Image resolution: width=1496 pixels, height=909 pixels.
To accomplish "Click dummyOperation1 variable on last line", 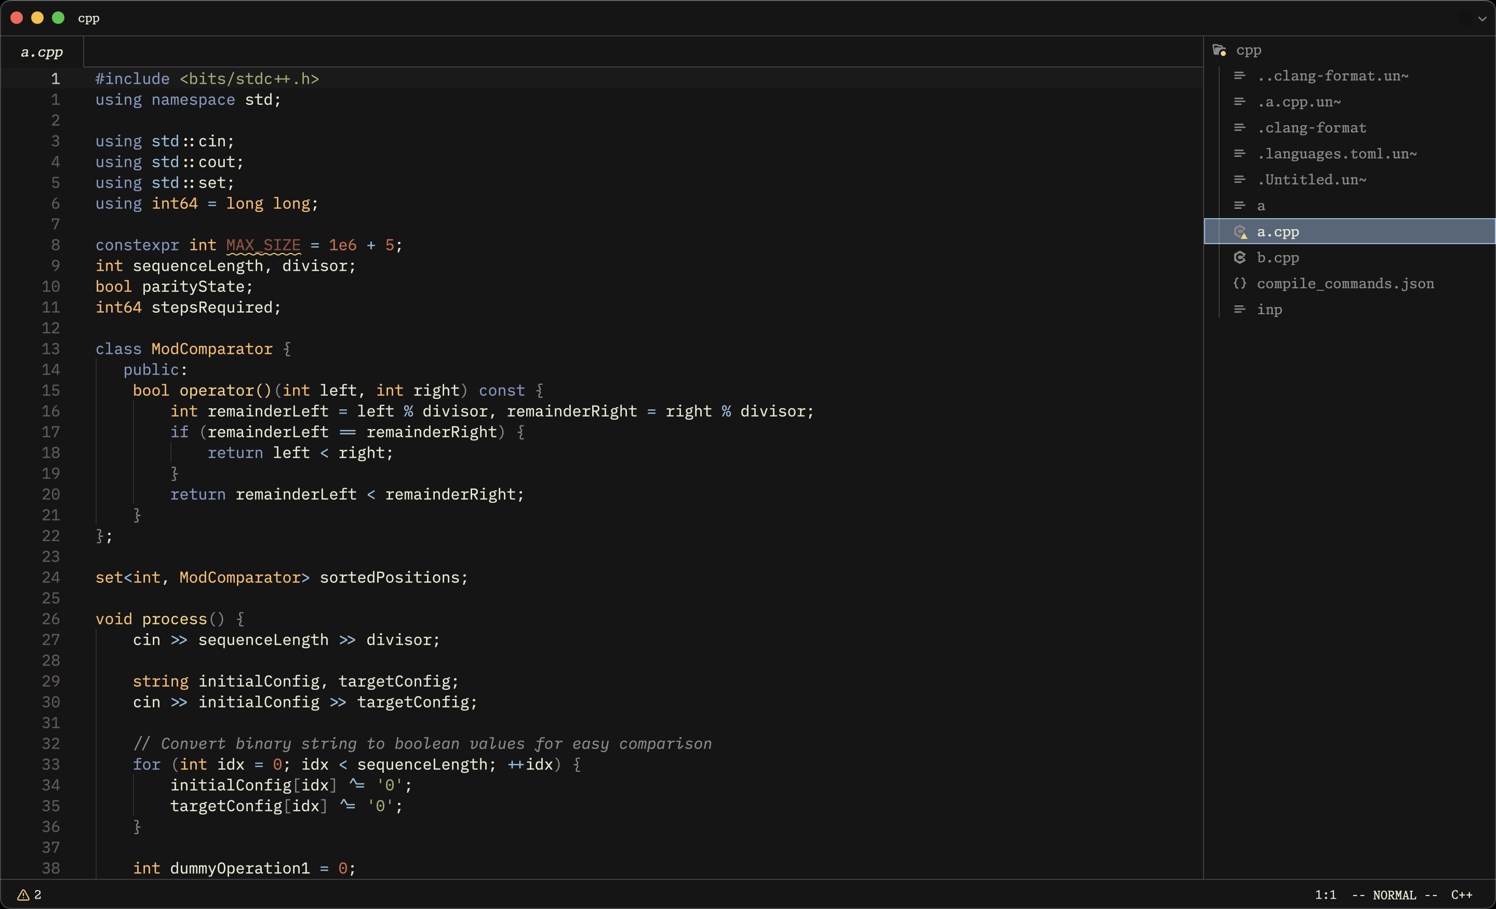I will (x=240, y=868).
